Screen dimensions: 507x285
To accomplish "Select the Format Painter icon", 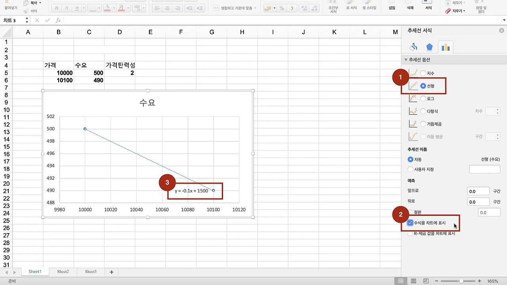I will coord(26,11).
